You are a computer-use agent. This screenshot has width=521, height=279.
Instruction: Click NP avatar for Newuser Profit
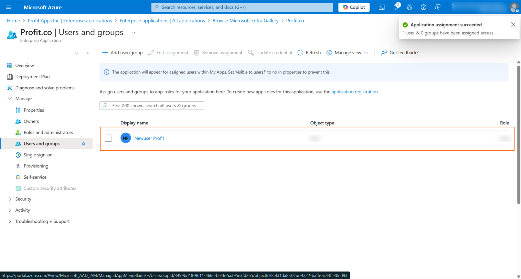pos(126,138)
